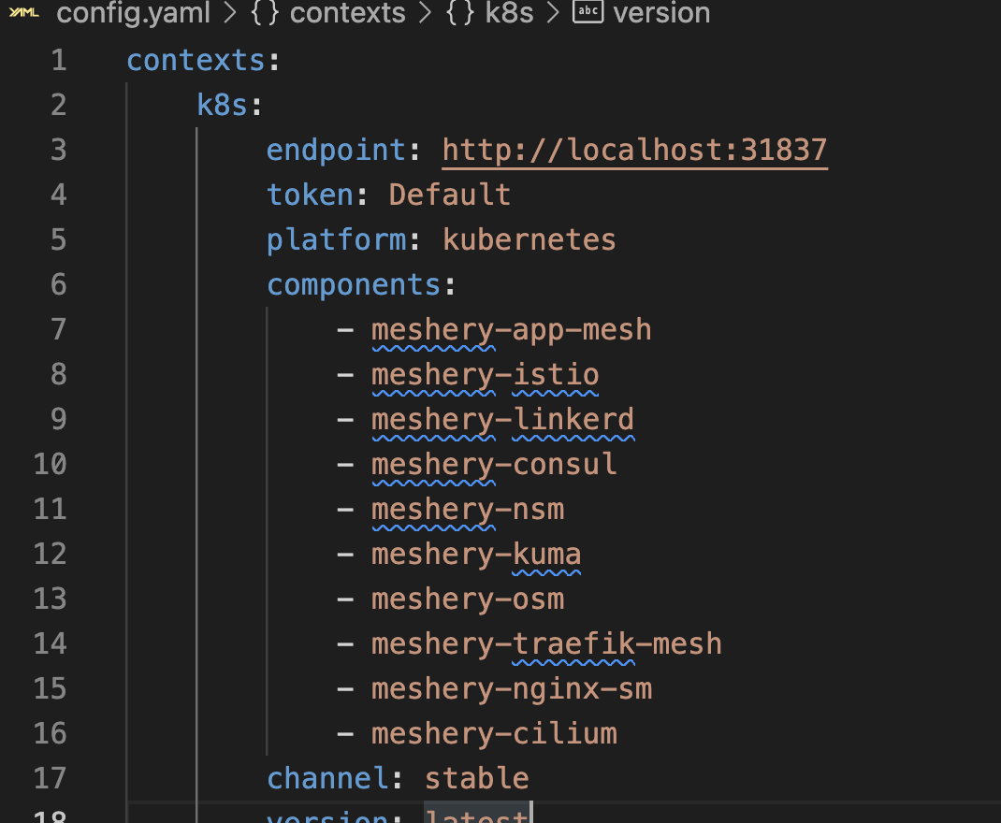Open the config.yaml breadcrumb menu
This screenshot has height=823, width=1001.
(133, 13)
